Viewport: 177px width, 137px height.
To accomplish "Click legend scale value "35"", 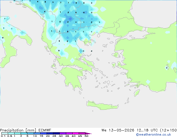I will [x=67, y=136].
